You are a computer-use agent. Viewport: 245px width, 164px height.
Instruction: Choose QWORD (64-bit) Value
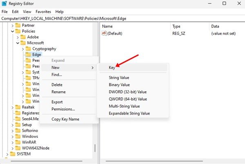pyautogui.click(x=133, y=99)
